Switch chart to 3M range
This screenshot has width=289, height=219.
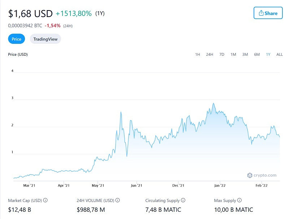pos(245,54)
